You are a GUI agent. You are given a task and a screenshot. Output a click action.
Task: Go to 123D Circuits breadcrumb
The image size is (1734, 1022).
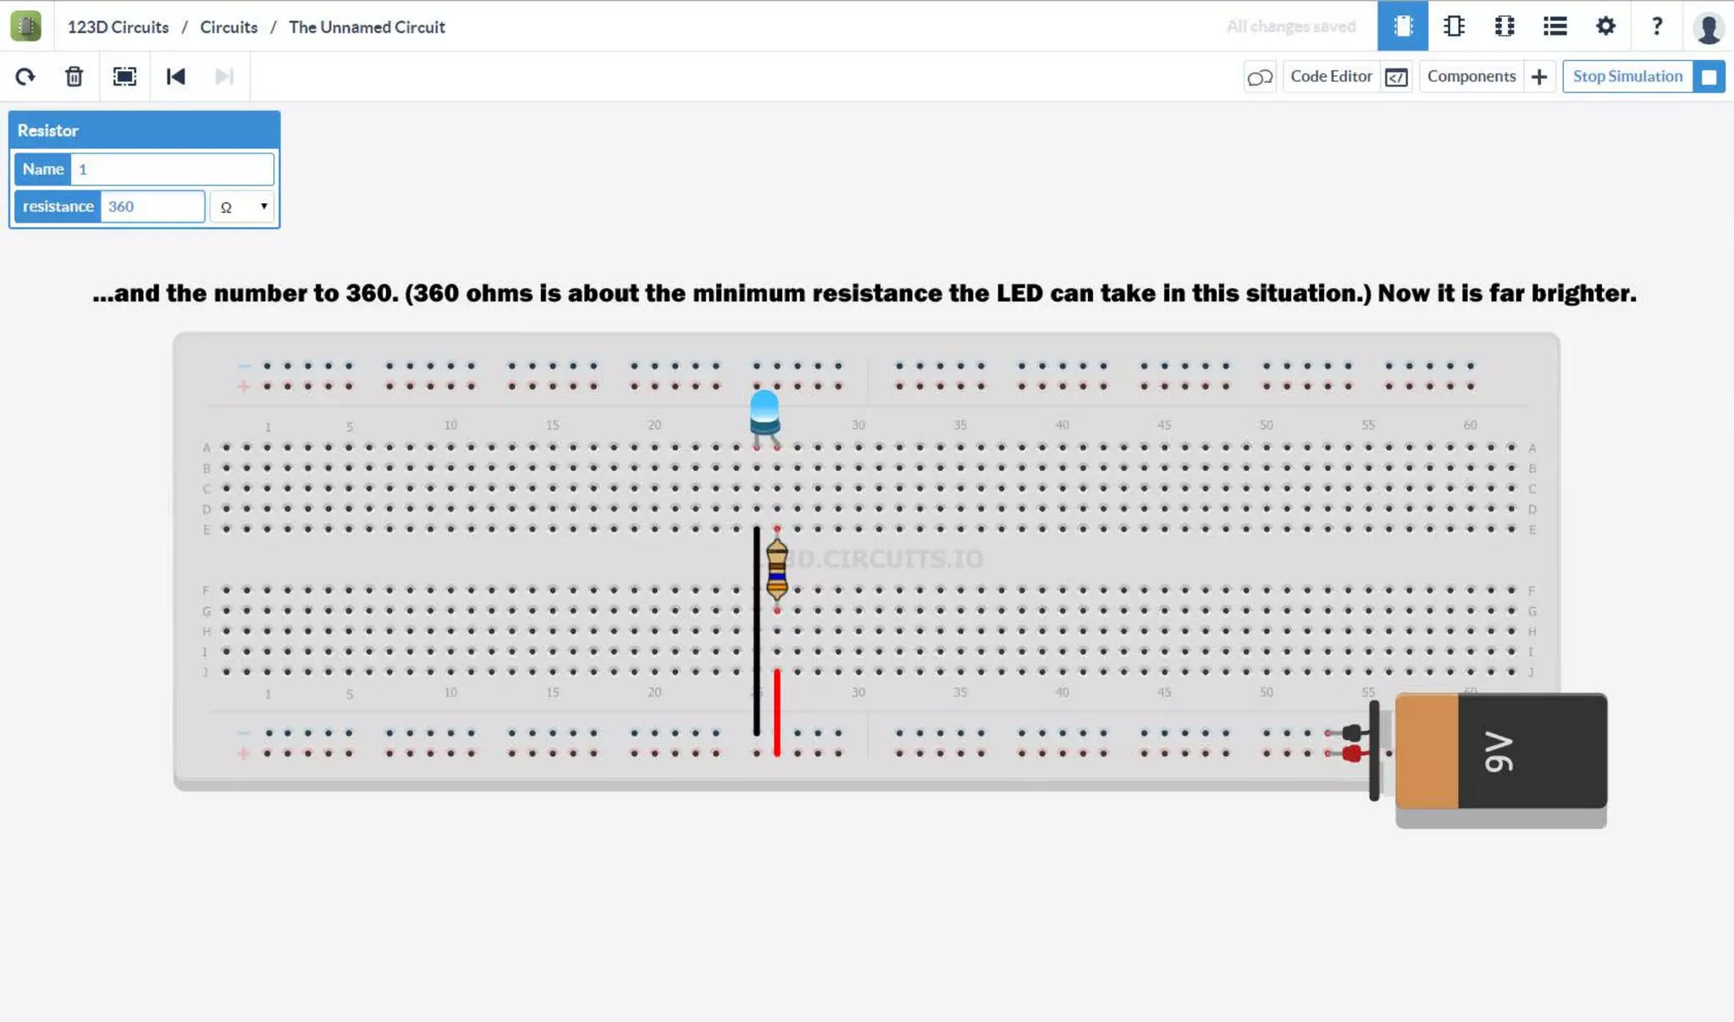coord(118,27)
